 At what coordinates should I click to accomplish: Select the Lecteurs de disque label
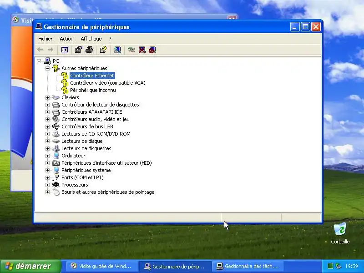pyautogui.click(x=82, y=141)
